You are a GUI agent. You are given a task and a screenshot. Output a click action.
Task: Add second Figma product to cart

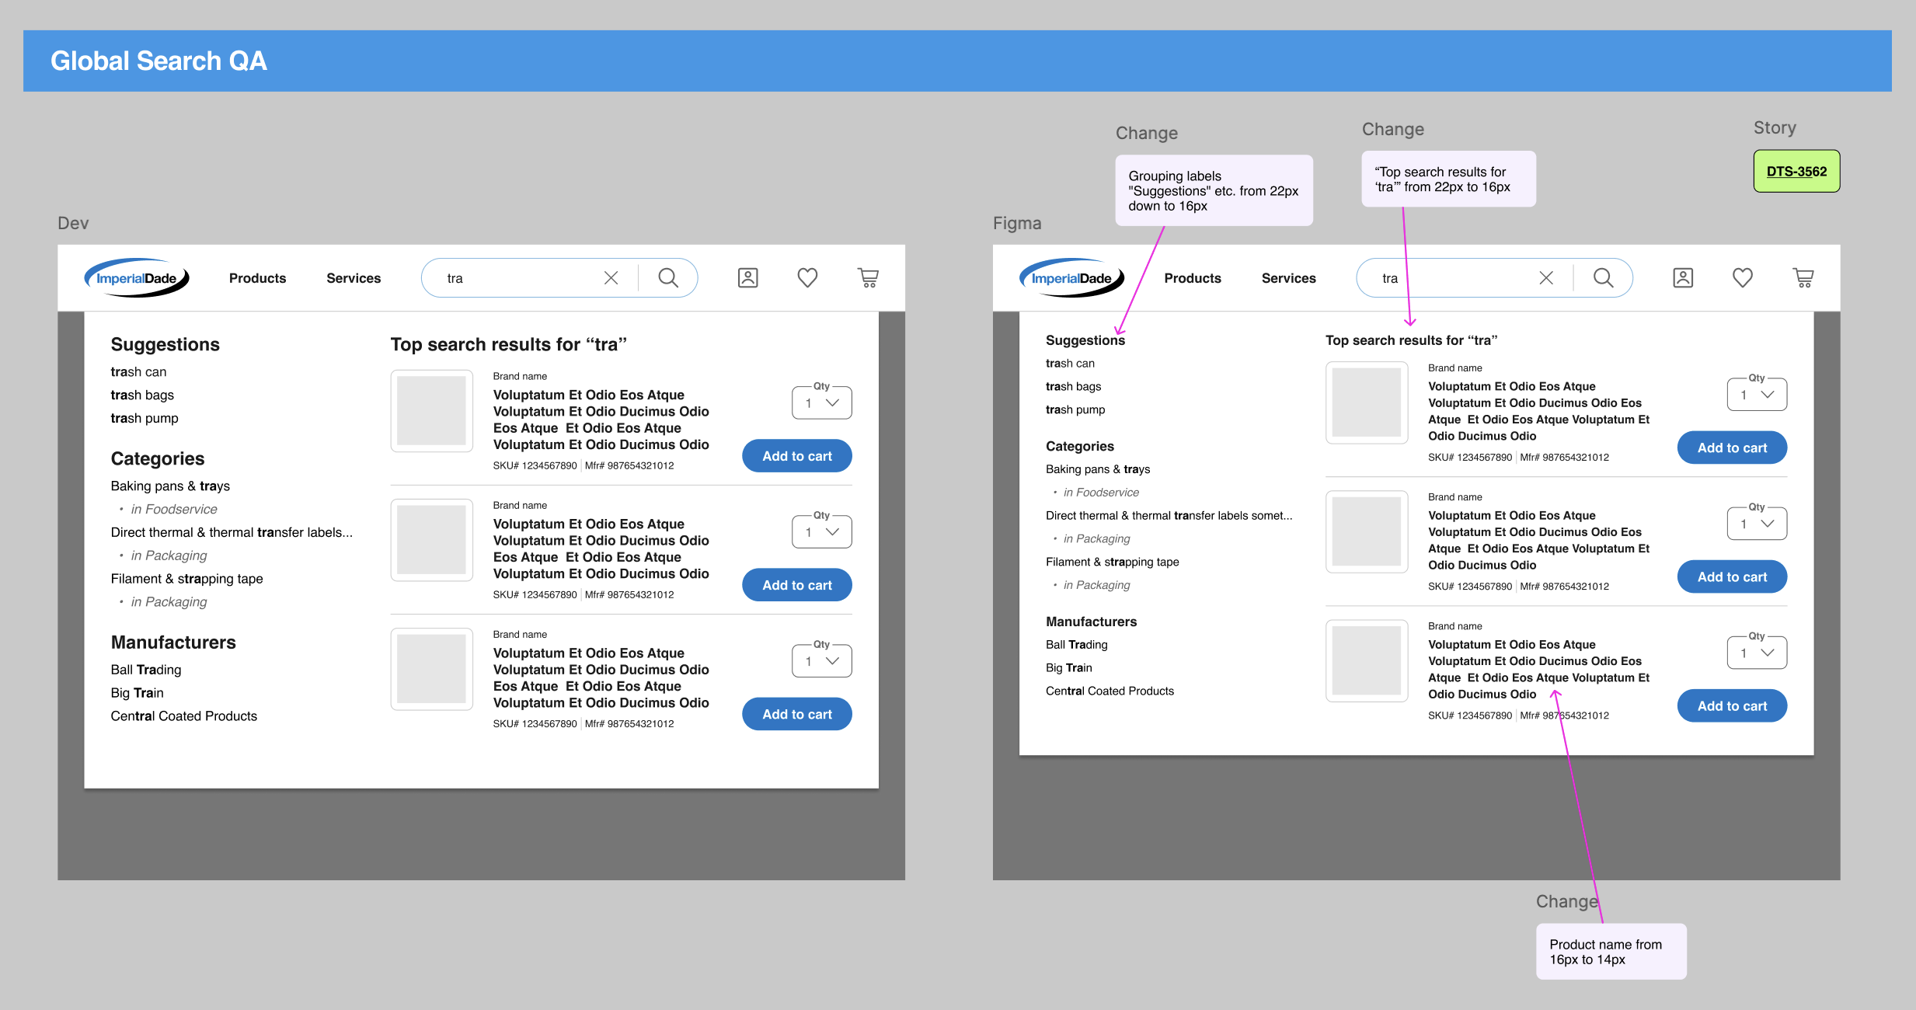(1732, 576)
